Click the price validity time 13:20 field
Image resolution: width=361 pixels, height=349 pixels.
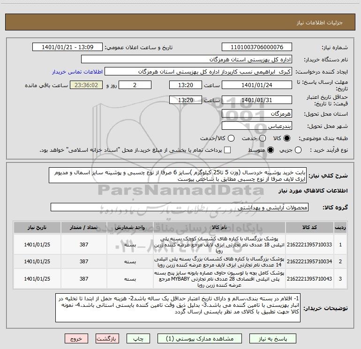pos(186,100)
